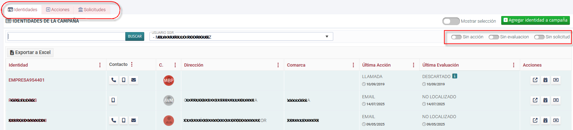Open external link icon for 14/07/2025 row
This screenshot has width=573, height=130.
click(x=535, y=100)
